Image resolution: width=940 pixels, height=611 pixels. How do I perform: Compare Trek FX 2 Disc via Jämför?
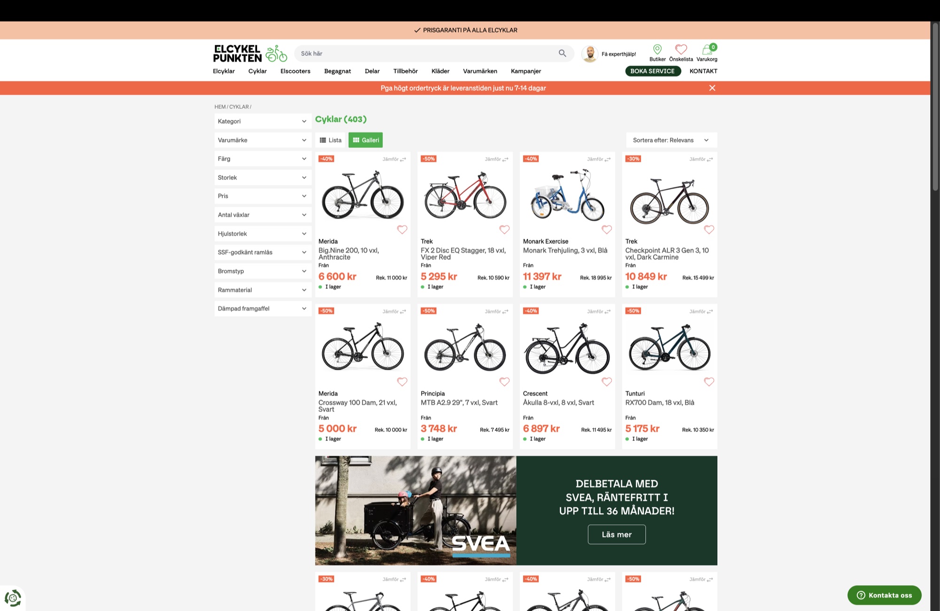497,159
